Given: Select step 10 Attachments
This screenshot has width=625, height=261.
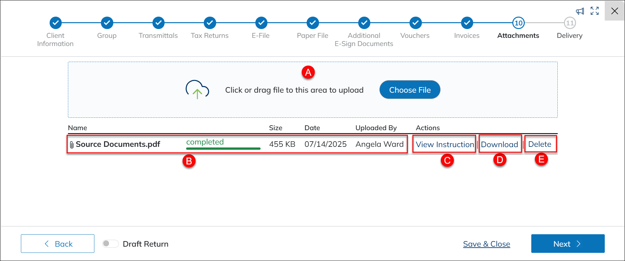Looking at the screenshot, I should pyautogui.click(x=518, y=23).
